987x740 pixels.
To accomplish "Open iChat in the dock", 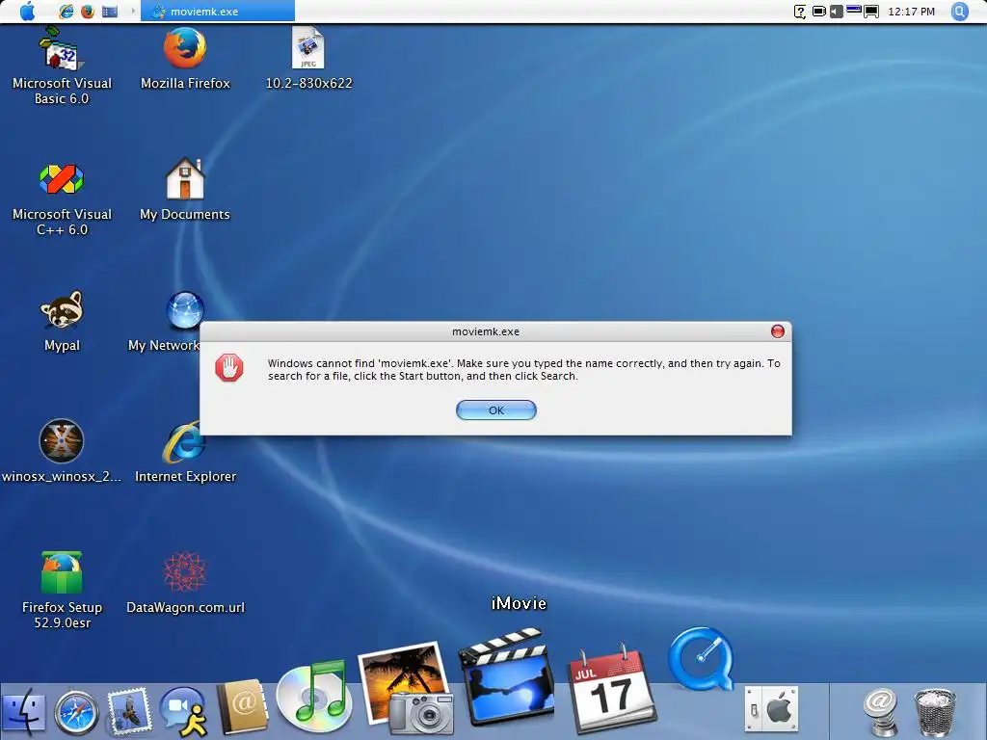I will click(x=183, y=711).
